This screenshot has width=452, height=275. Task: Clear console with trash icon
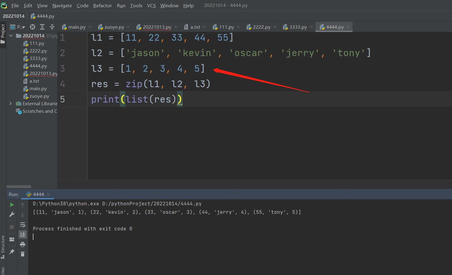pyautogui.click(x=23, y=254)
